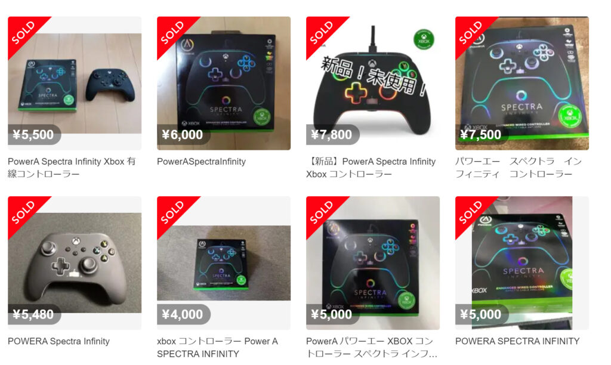The height and width of the screenshot is (365, 611).
Task: Click the 【新品】PowerA Spectra Infinity title
Action: (371, 168)
